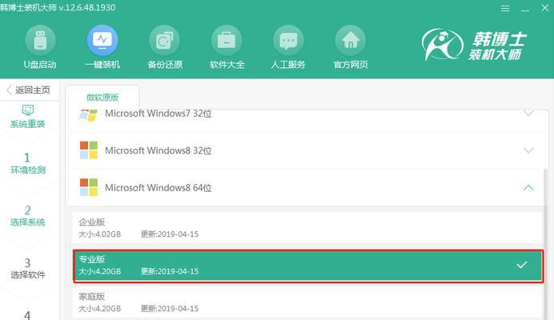
Task: Open 备份还原 backup icon
Action: click(x=165, y=41)
